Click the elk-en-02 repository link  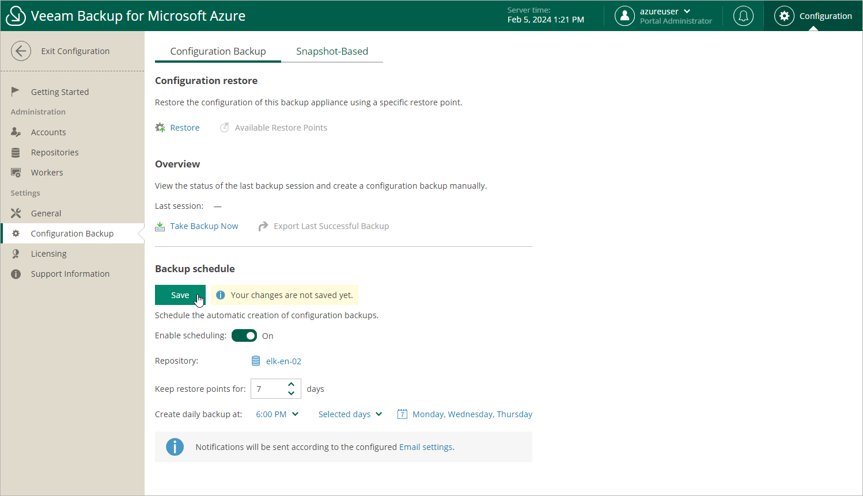[283, 361]
